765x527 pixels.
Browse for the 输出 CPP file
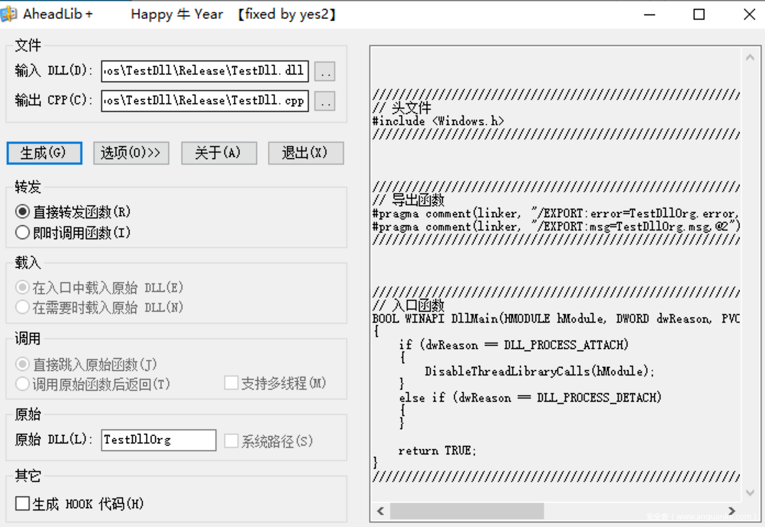pos(325,101)
